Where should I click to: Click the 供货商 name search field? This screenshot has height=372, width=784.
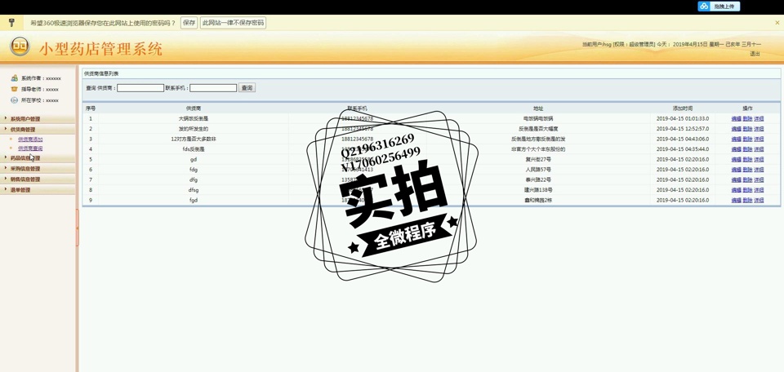pos(140,88)
